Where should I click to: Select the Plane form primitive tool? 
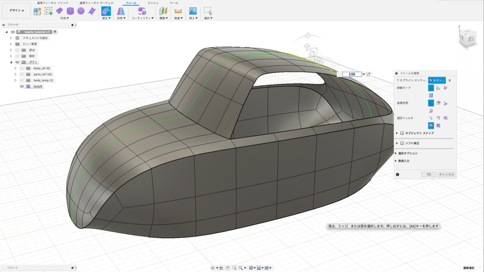pyautogui.click(x=59, y=11)
